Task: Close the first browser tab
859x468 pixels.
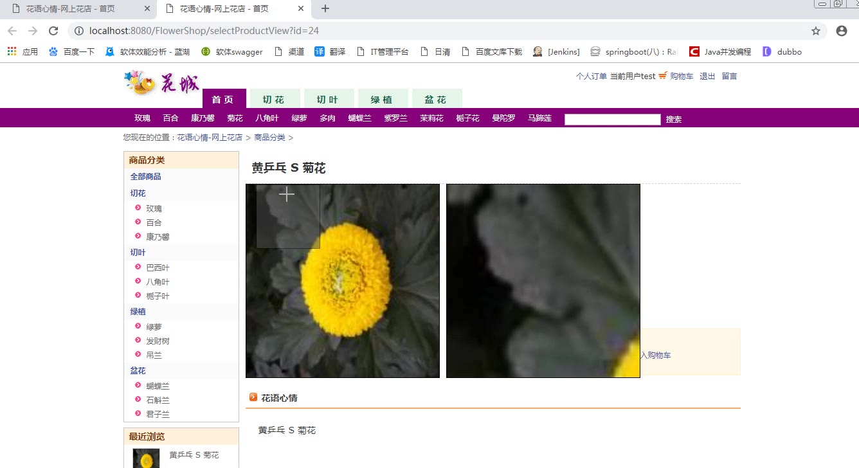Action: pos(147,9)
